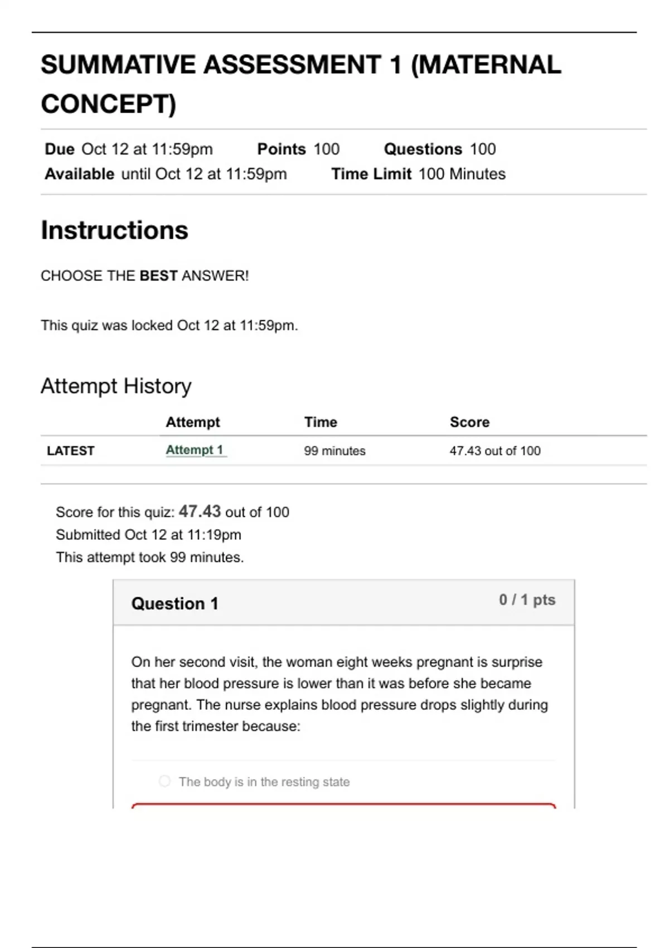Click the Points 100 label
669x948 pixels.
[298, 149]
